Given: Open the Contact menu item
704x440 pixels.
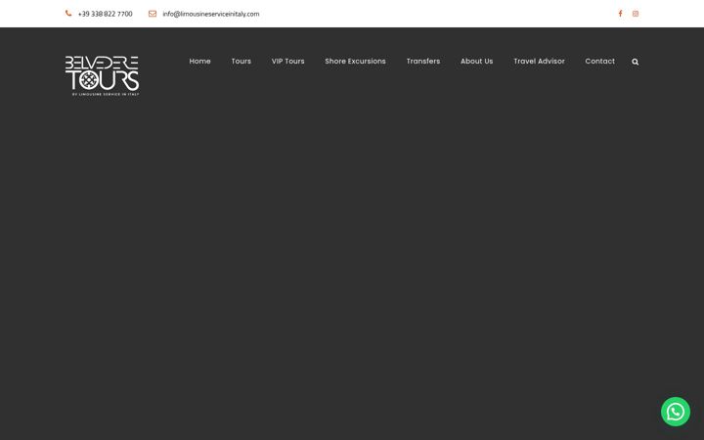Looking at the screenshot, I should pos(599,61).
